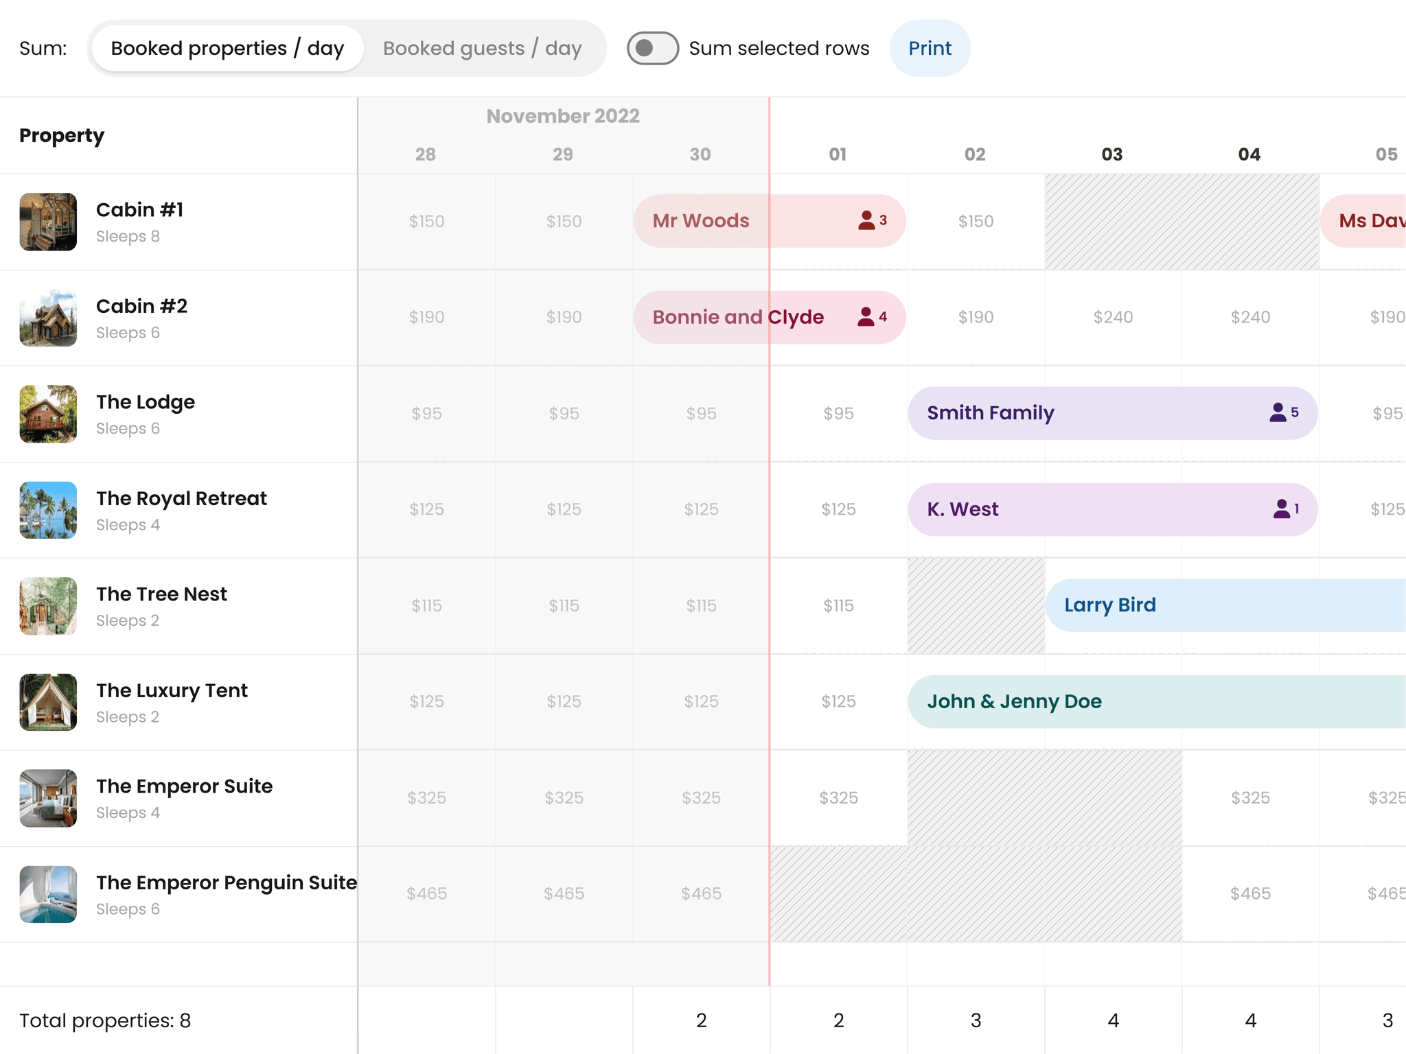
Task: Open The Lodge property photo
Action: click(x=48, y=414)
